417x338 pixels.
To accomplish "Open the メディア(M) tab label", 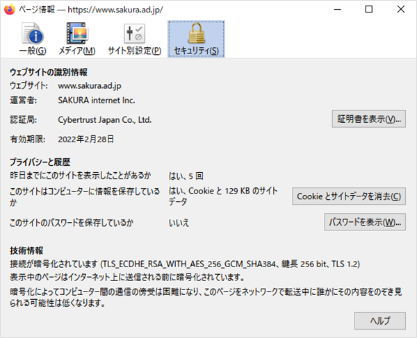I will [76, 51].
